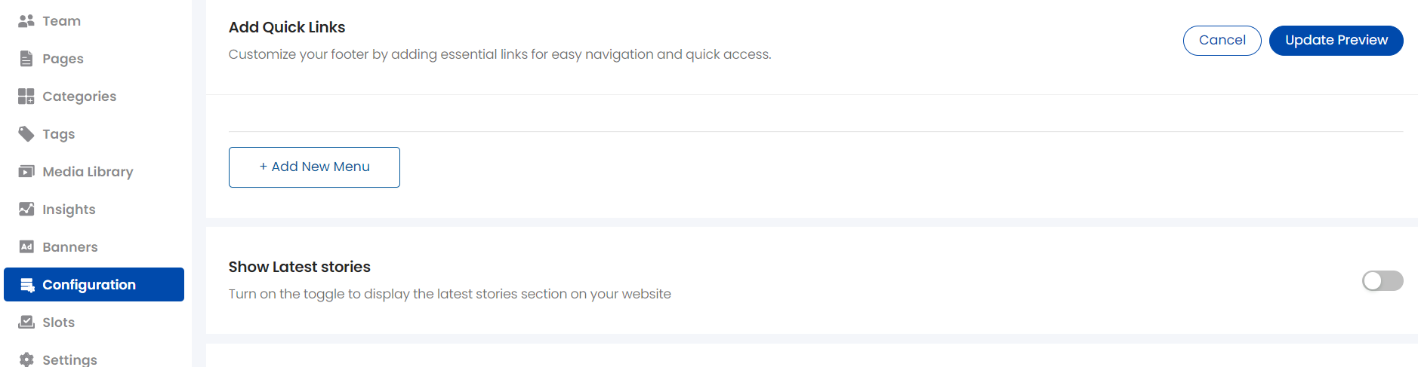Click the Team people icon

tap(26, 21)
